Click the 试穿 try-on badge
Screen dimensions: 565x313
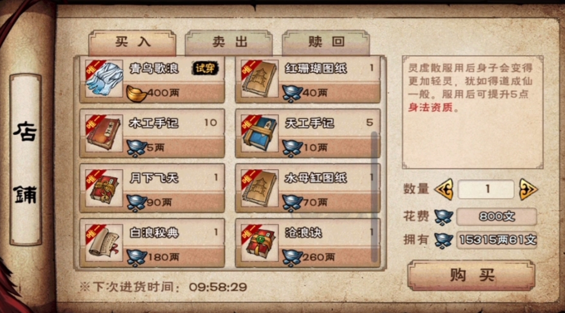(x=205, y=68)
